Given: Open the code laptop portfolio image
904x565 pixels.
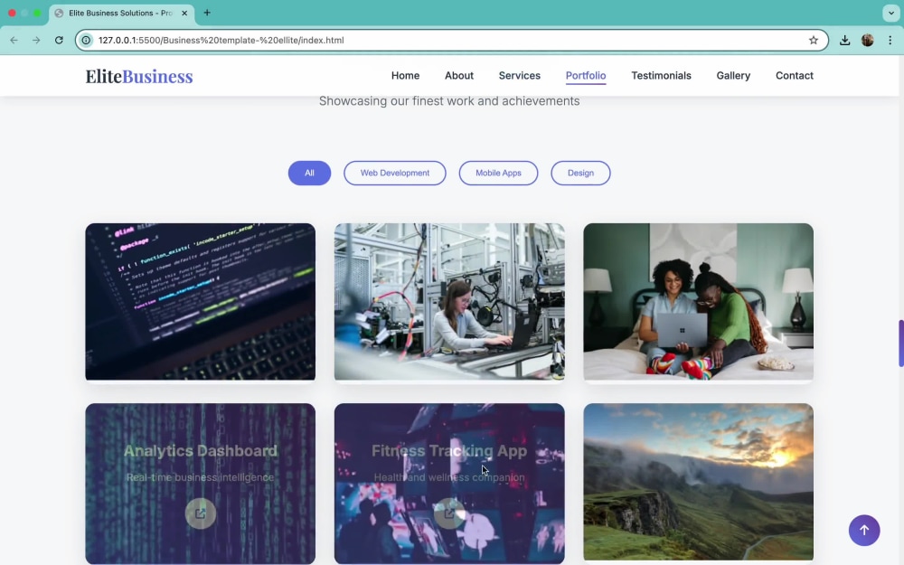Looking at the screenshot, I should pyautogui.click(x=200, y=302).
